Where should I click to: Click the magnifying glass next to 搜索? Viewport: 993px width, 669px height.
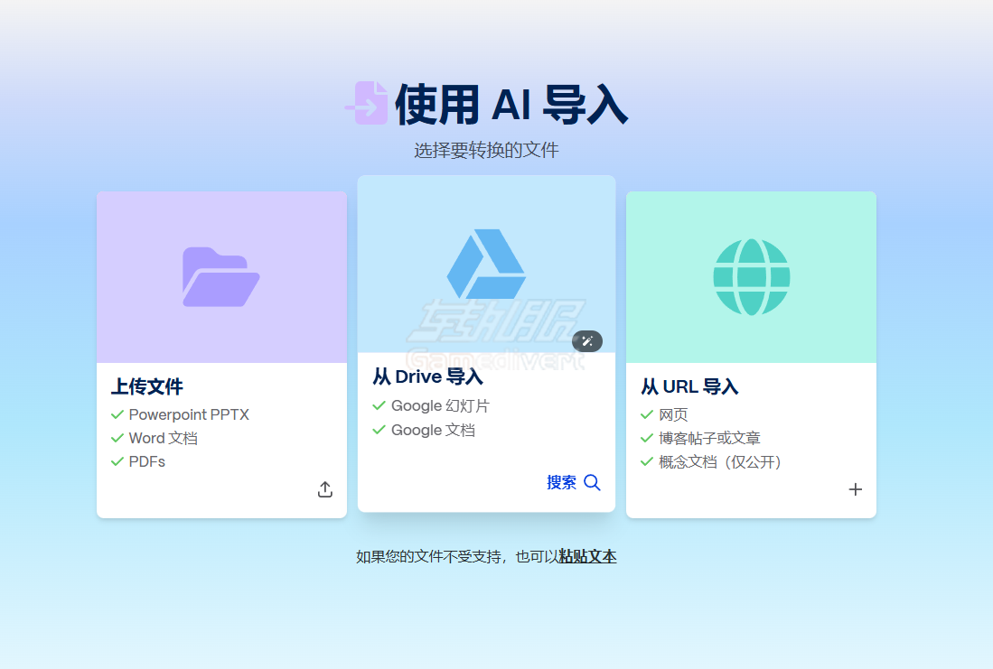[x=593, y=483]
